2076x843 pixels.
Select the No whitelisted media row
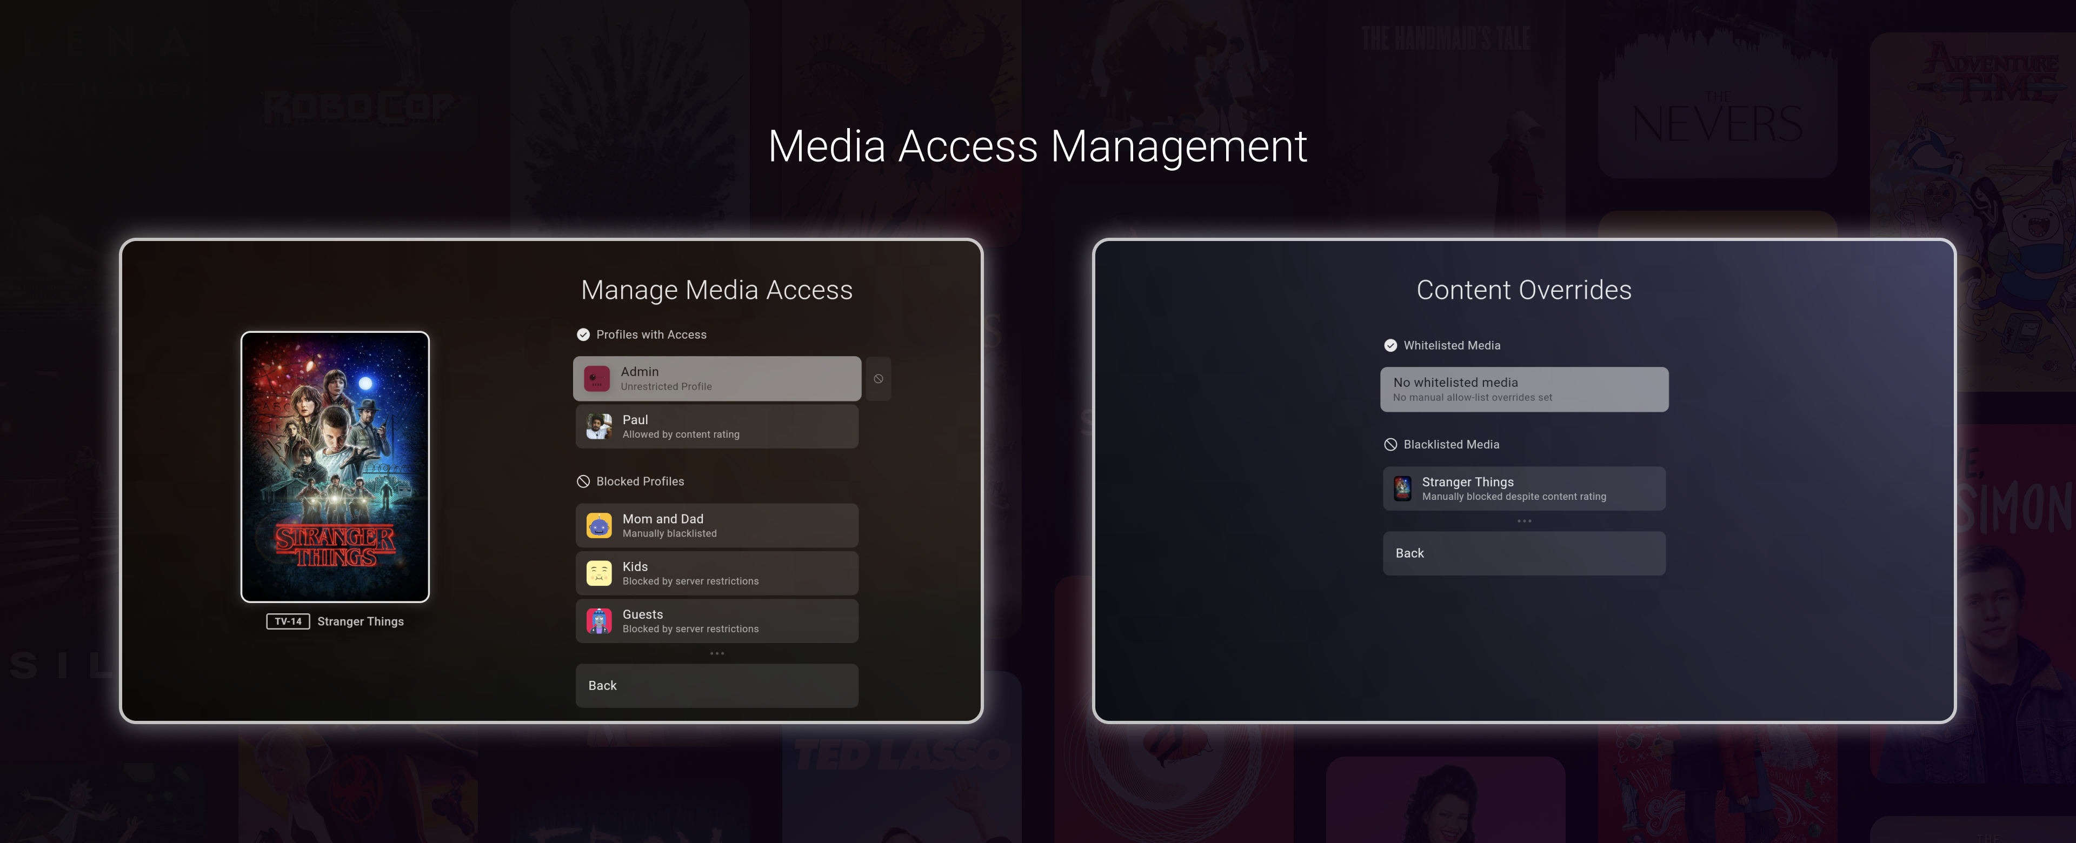pos(1524,389)
